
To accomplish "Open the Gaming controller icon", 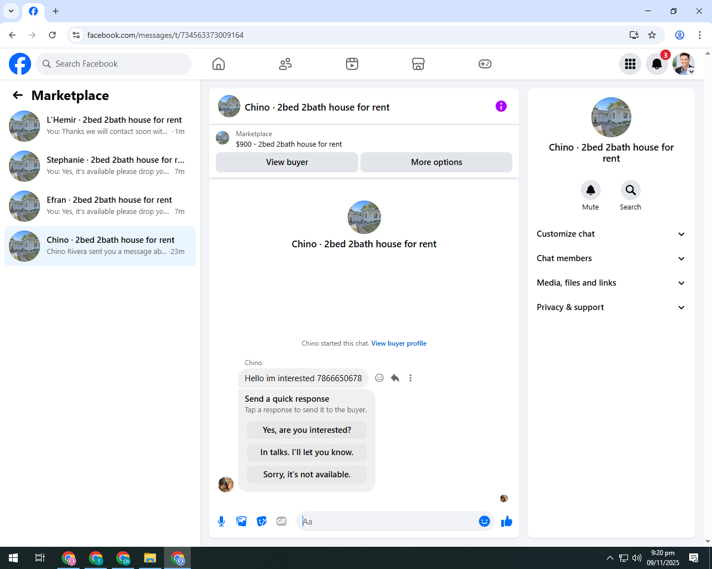I will pos(485,64).
